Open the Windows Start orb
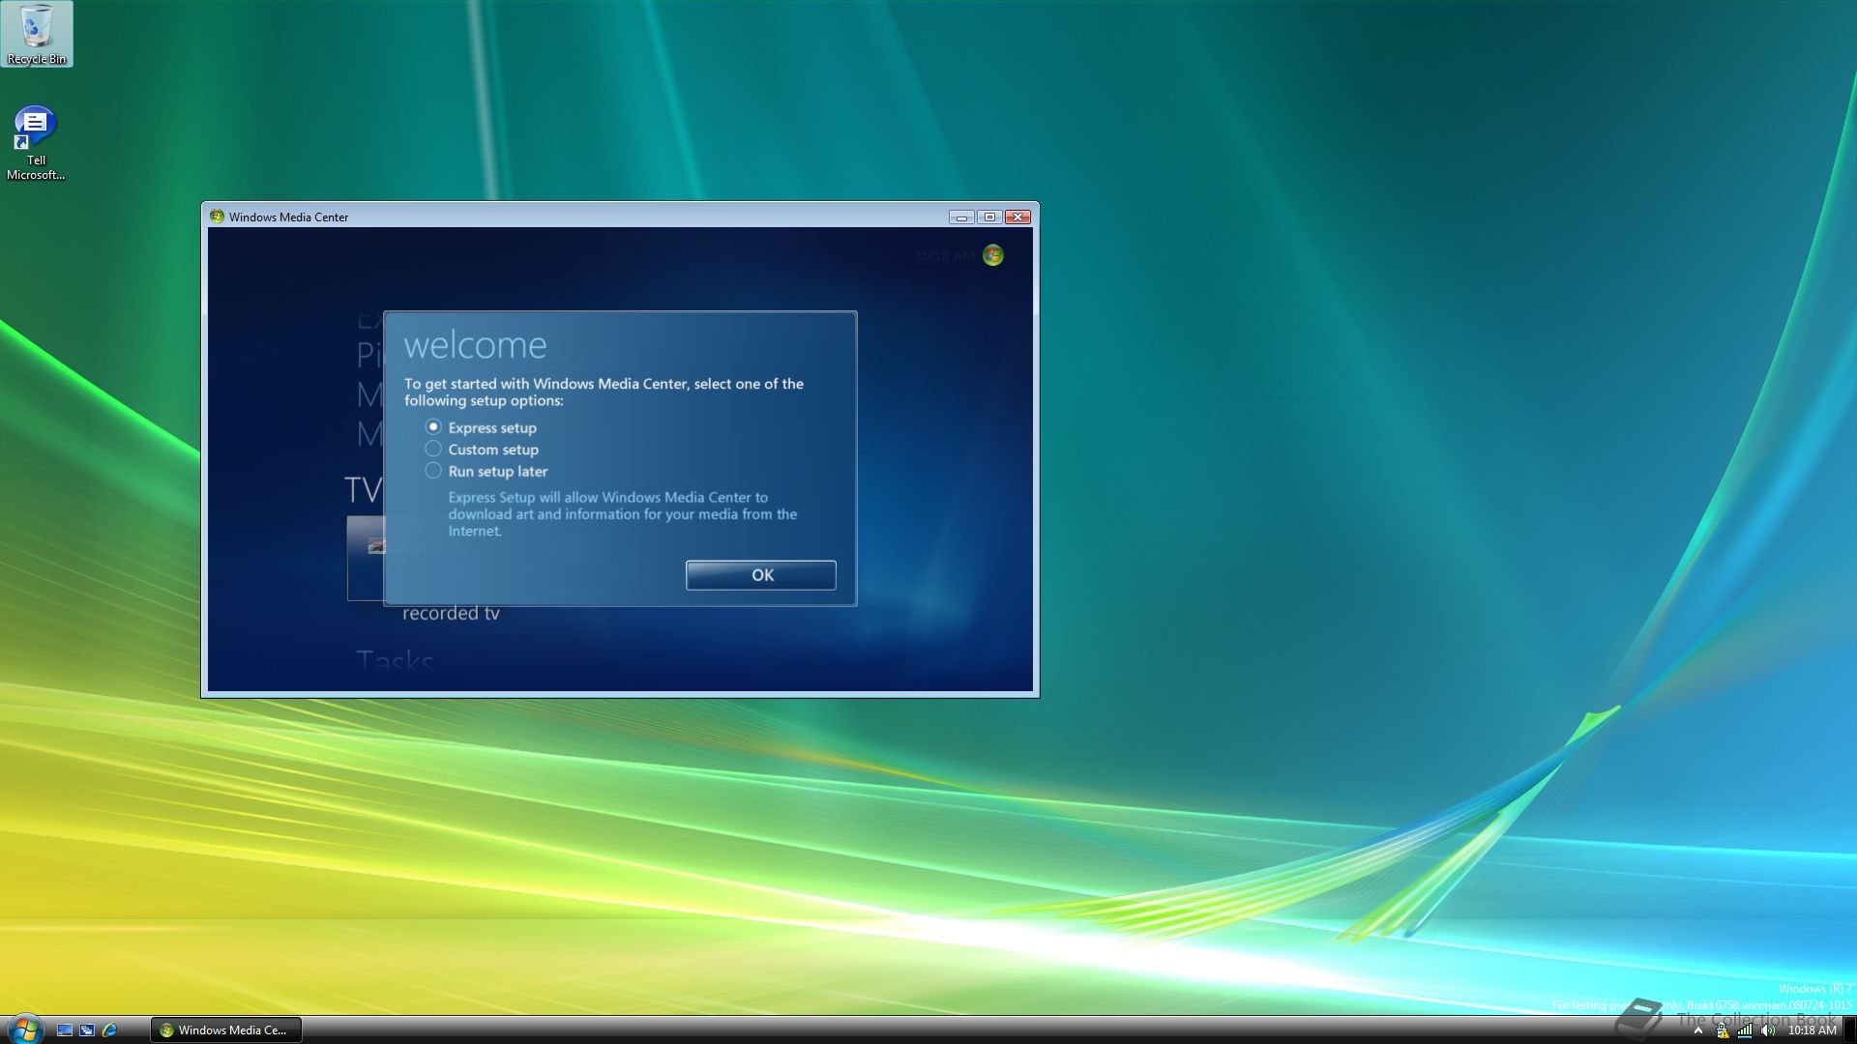 click(24, 1029)
